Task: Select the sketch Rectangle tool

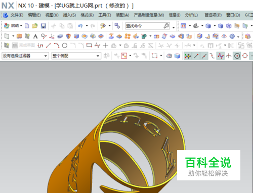Action: 89,45
